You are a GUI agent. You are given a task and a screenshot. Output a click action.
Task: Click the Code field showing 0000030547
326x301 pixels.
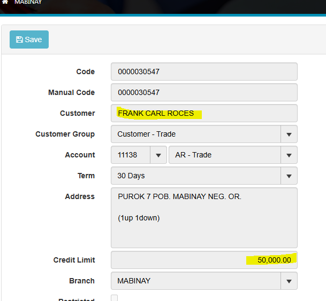tap(203, 72)
